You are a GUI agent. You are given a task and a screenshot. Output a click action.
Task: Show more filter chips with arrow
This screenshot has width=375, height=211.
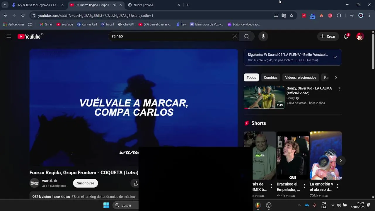click(336, 77)
